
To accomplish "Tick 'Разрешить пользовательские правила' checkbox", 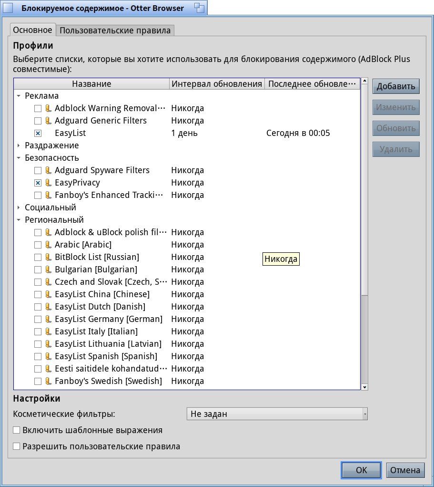I will [17, 446].
